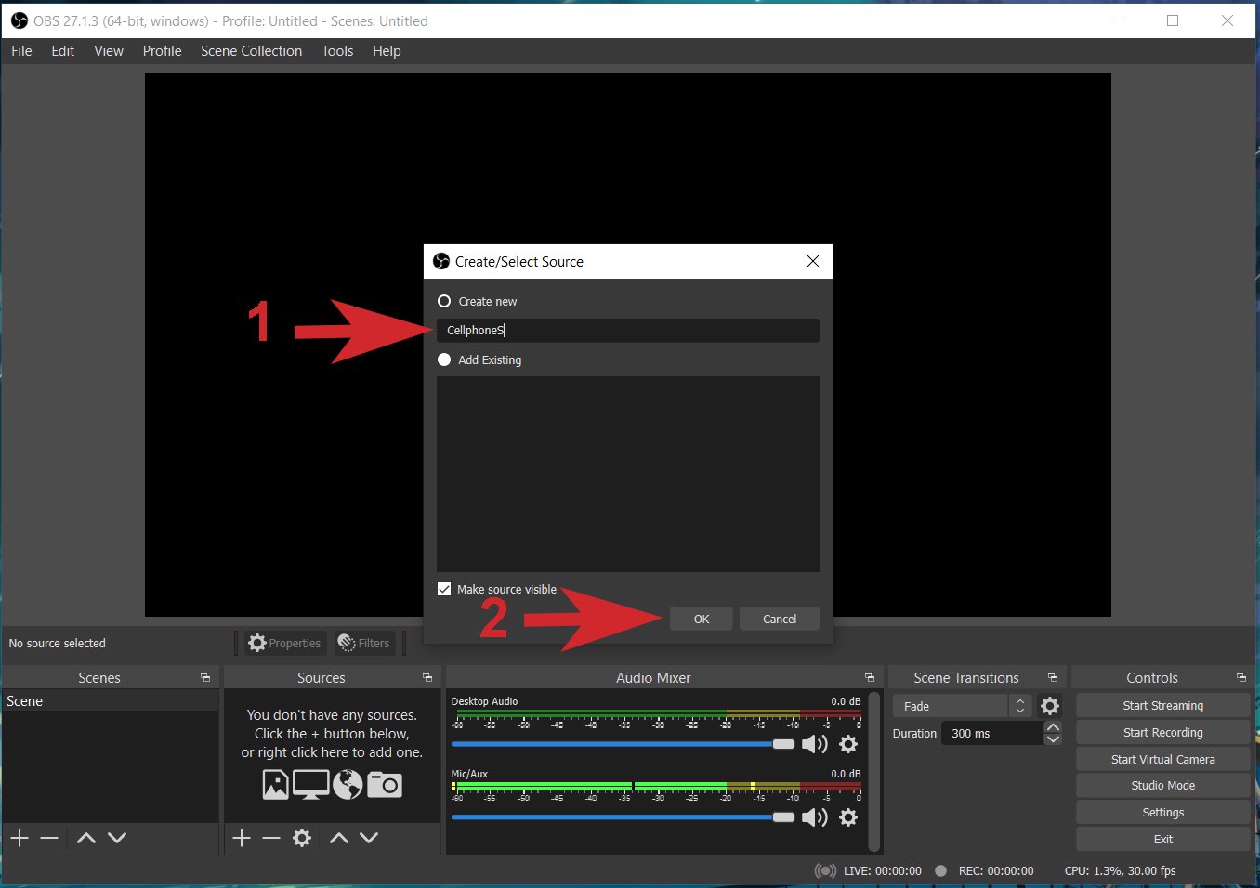Open Properties for the selected source
Viewport: 1260px width, 888px height.
[284, 643]
